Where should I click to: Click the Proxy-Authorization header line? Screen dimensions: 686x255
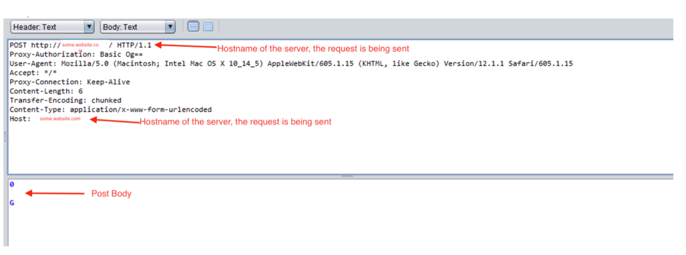(76, 54)
